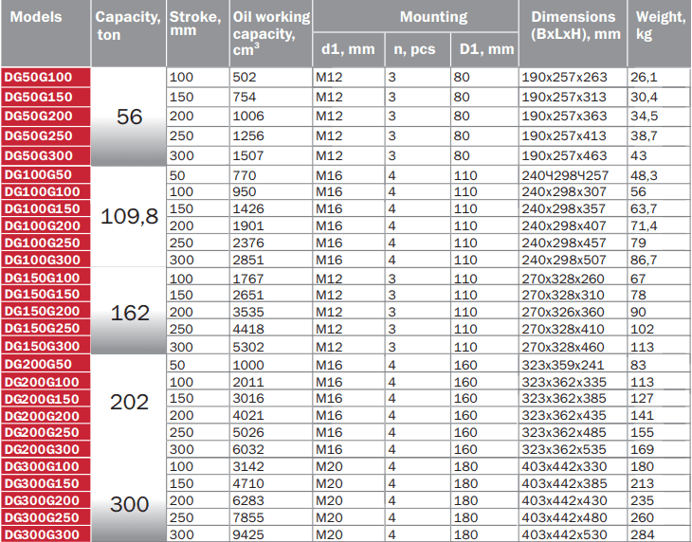
Task: Select the 26,1 weight value
Action: coord(656,78)
